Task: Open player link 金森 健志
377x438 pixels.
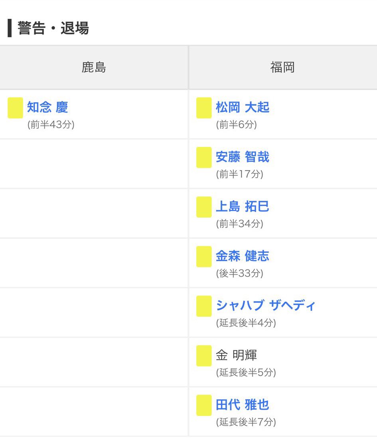Action: (243, 256)
